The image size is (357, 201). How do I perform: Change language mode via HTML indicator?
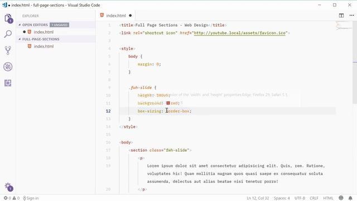tap(328, 198)
